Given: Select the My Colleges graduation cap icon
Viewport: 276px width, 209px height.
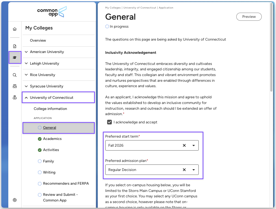Looking at the screenshot, I should 15,57.
